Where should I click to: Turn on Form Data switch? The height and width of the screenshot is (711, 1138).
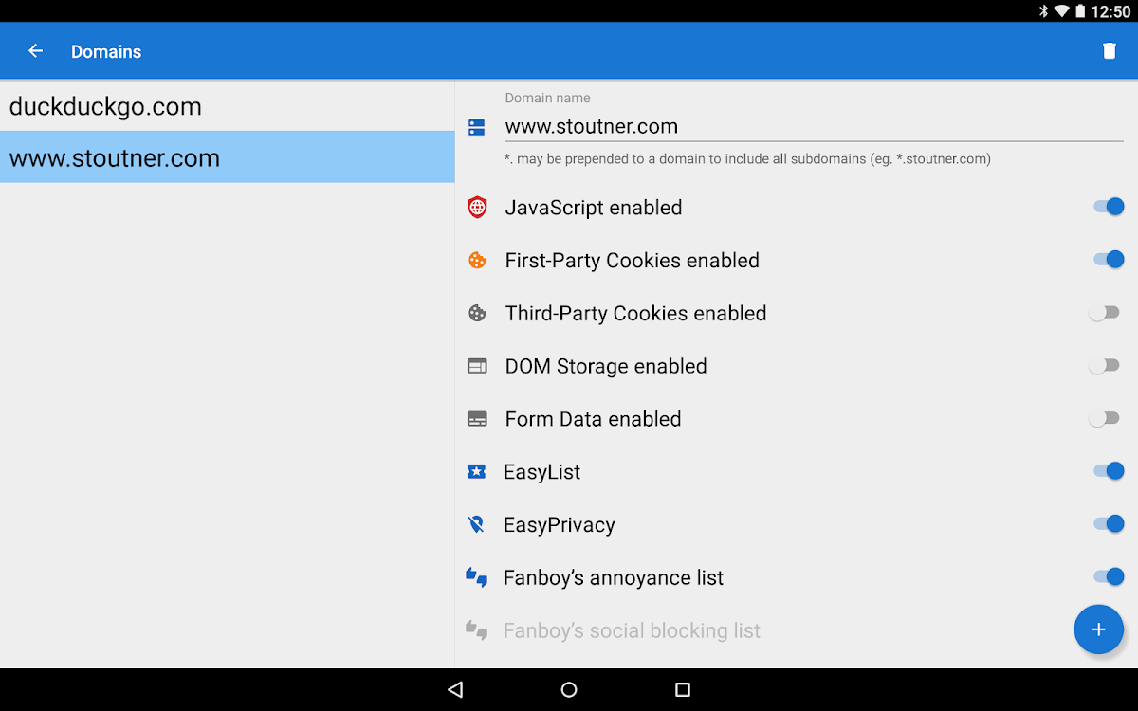tap(1105, 418)
